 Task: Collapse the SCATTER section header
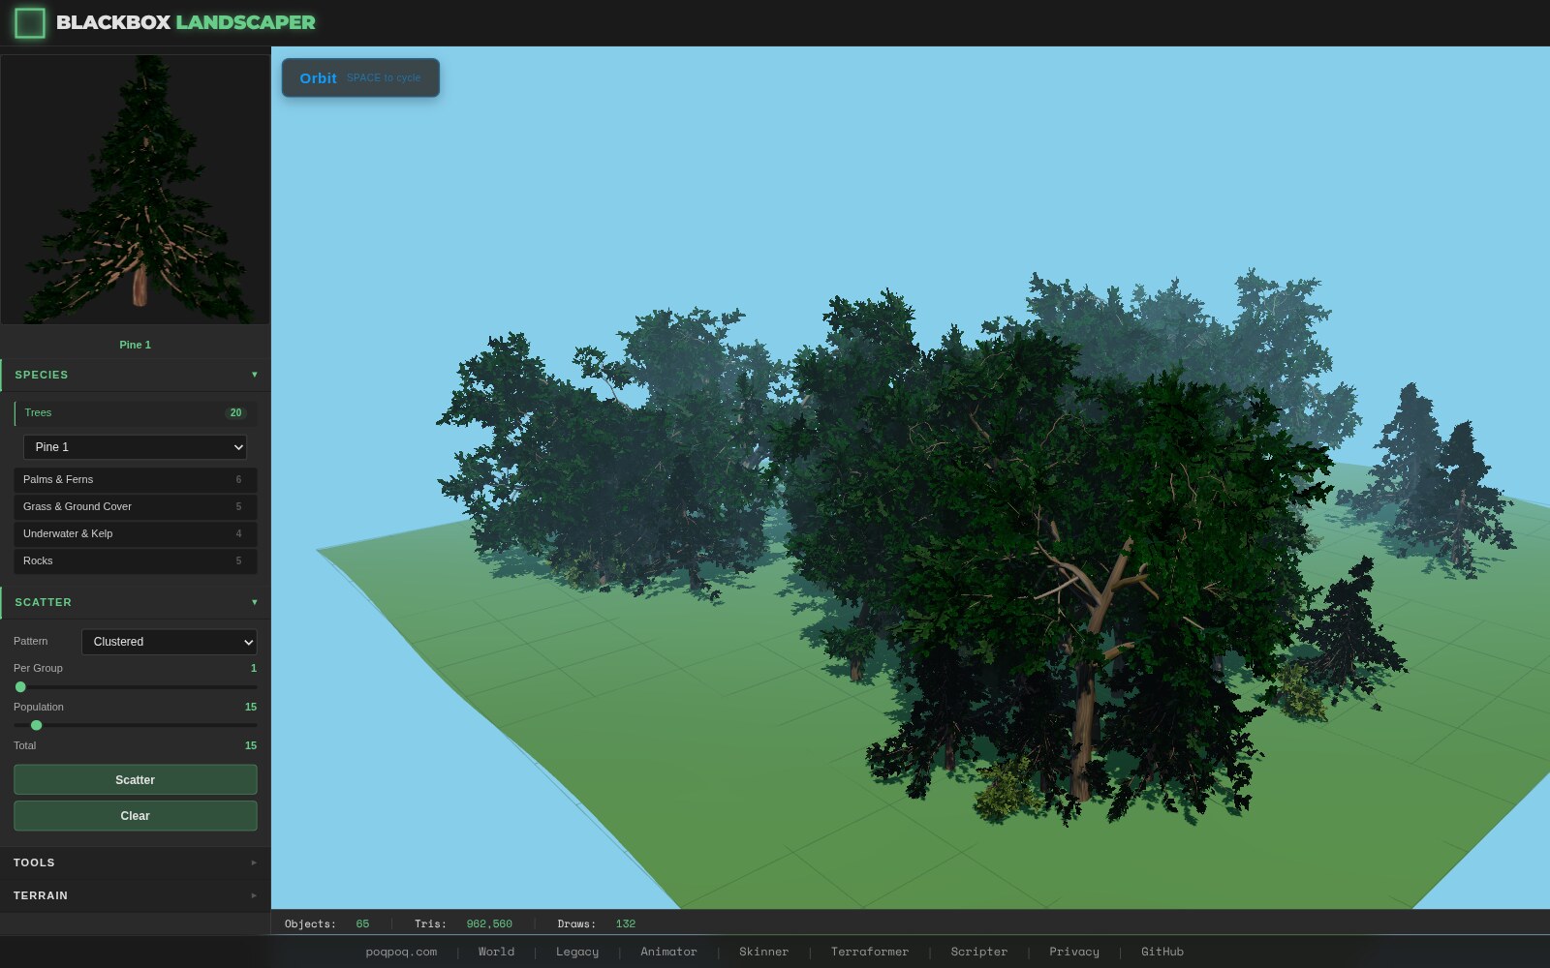pos(136,602)
